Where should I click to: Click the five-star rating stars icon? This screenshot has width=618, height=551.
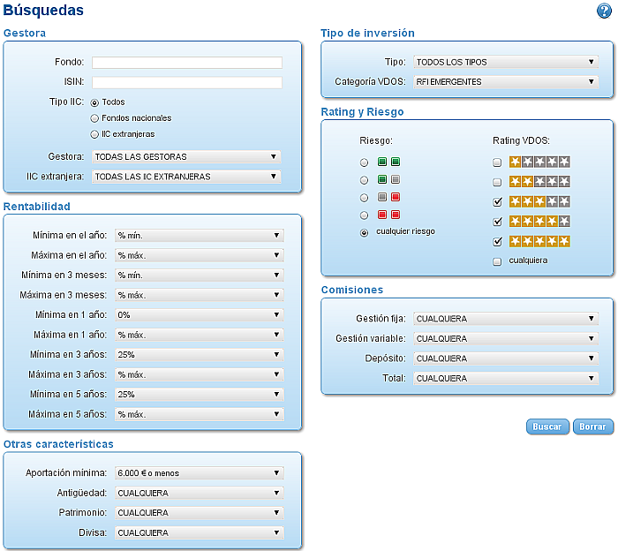539,241
